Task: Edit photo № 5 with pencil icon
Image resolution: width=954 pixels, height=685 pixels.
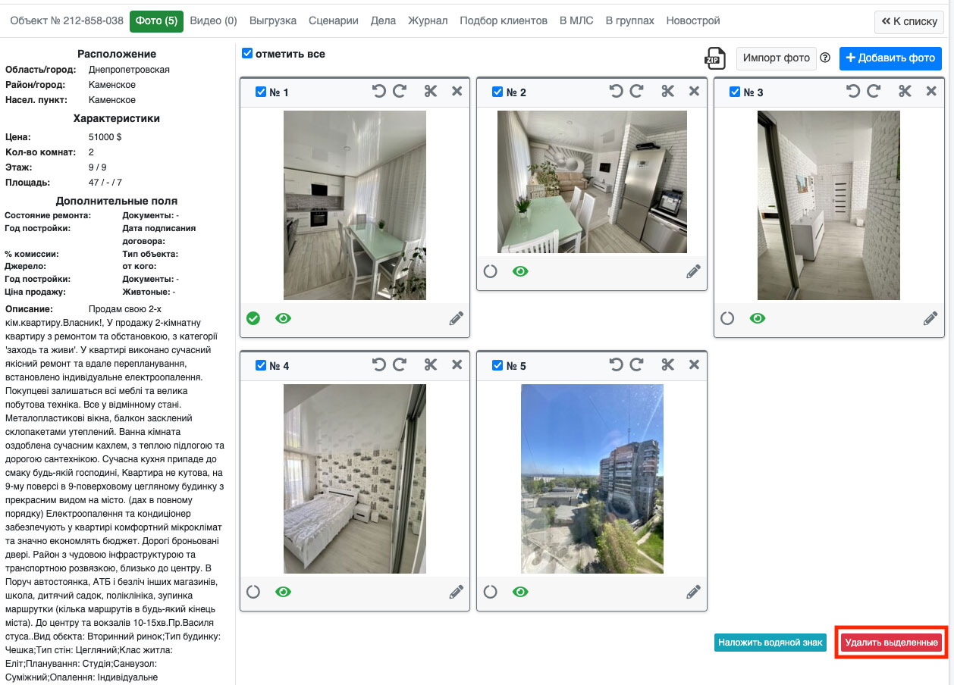Action: click(693, 592)
